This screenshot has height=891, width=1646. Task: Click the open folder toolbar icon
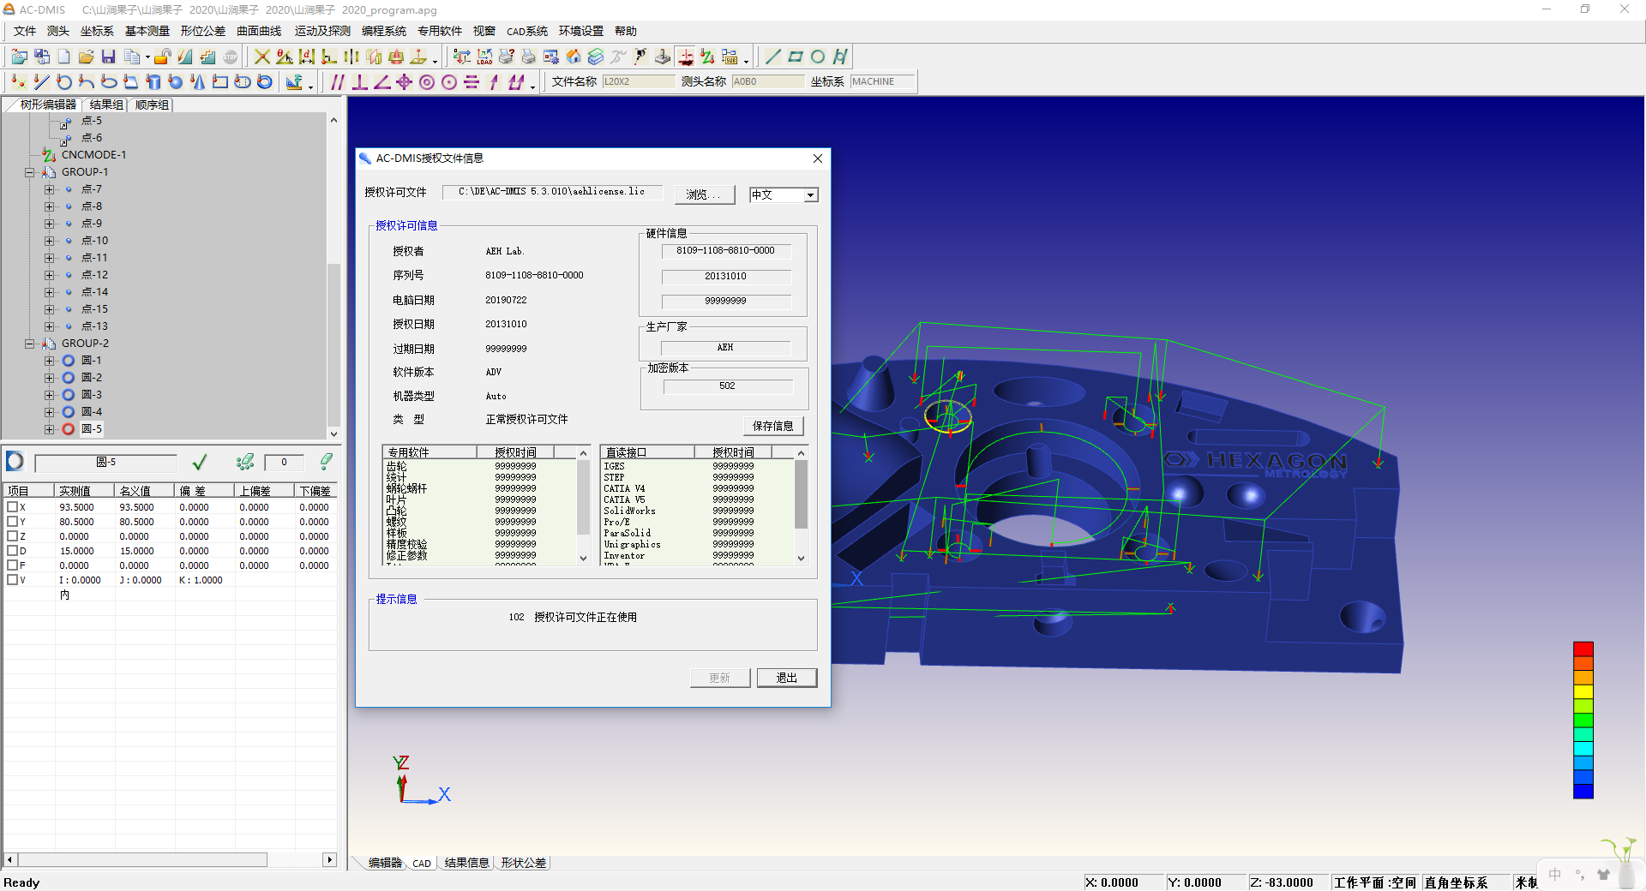pyautogui.click(x=86, y=57)
